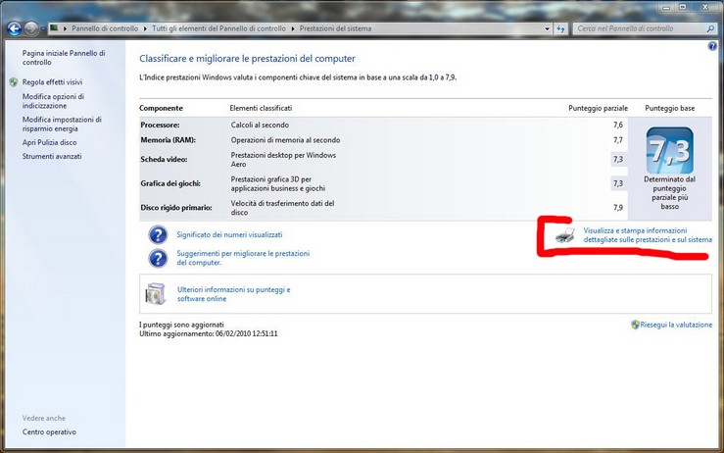
Task: Maximize the window
Action: pos(683,8)
